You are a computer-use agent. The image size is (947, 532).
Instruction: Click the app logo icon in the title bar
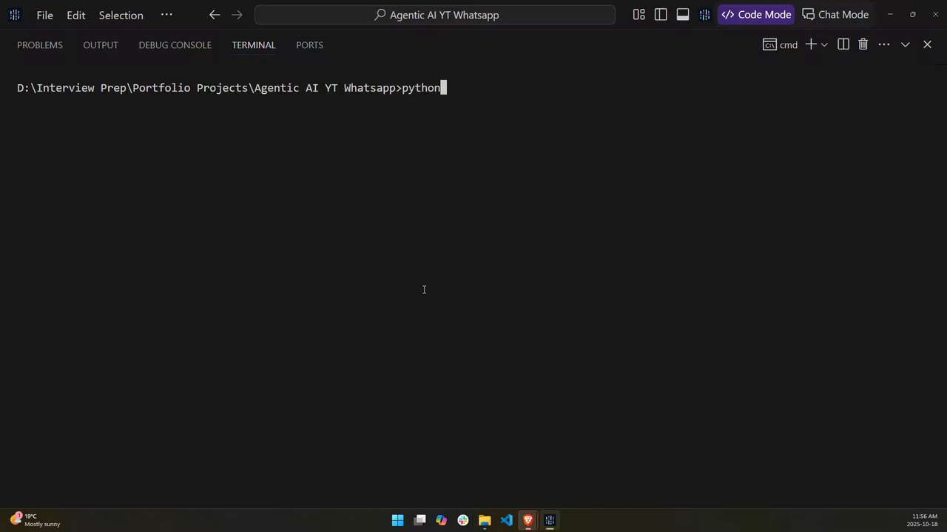tap(15, 15)
